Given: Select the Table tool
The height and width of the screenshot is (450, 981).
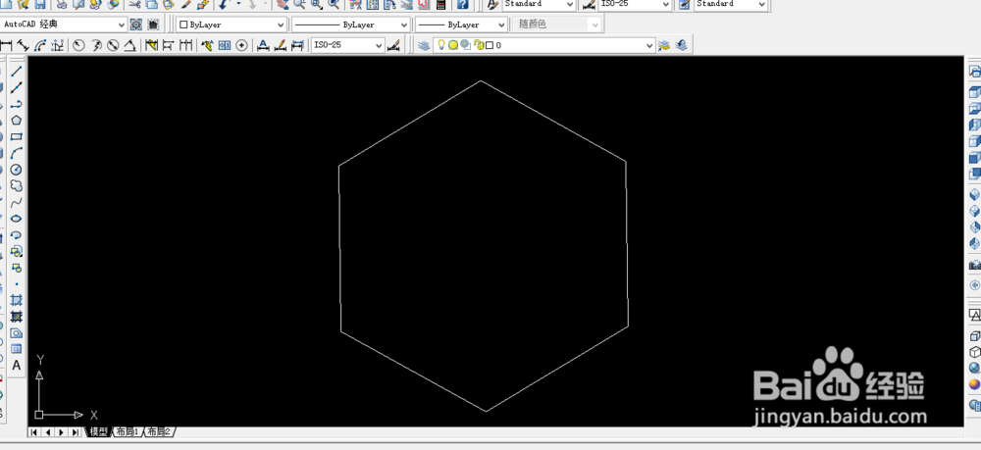Looking at the screenshot, I should click(x=17, y=349).
